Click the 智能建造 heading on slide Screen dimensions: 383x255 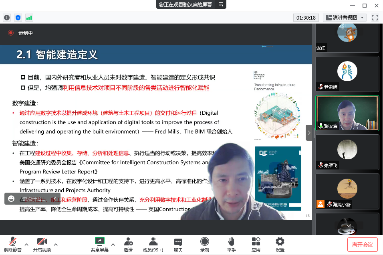(x=25, y=143)
